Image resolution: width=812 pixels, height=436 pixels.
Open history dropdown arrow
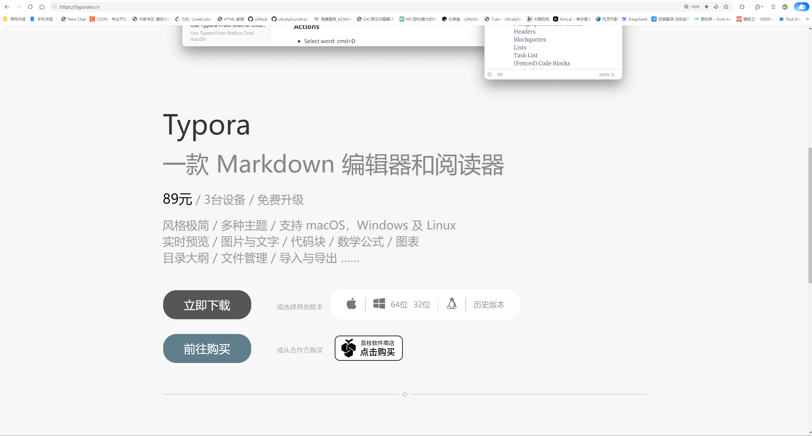762,7
